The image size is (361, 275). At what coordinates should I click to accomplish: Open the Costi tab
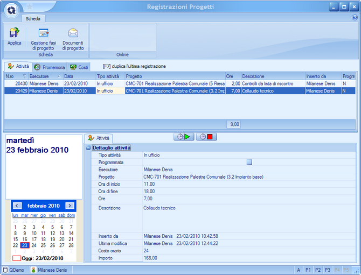pos(79,67)
